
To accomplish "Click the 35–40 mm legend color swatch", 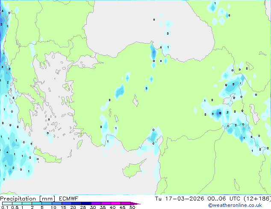I will 106,203.
